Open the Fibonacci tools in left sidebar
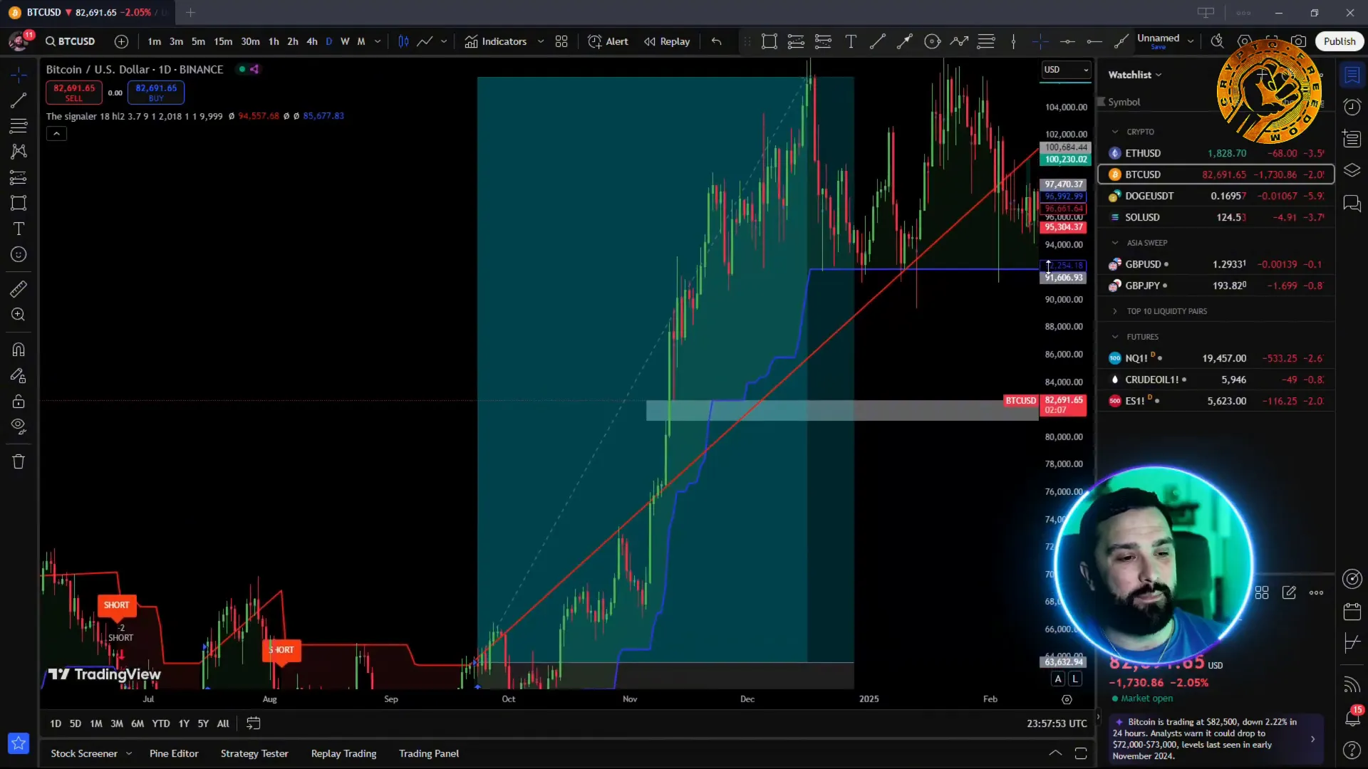1368x769 pixels. 19,126
